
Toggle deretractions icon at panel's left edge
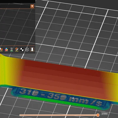[x=1, y=50]
